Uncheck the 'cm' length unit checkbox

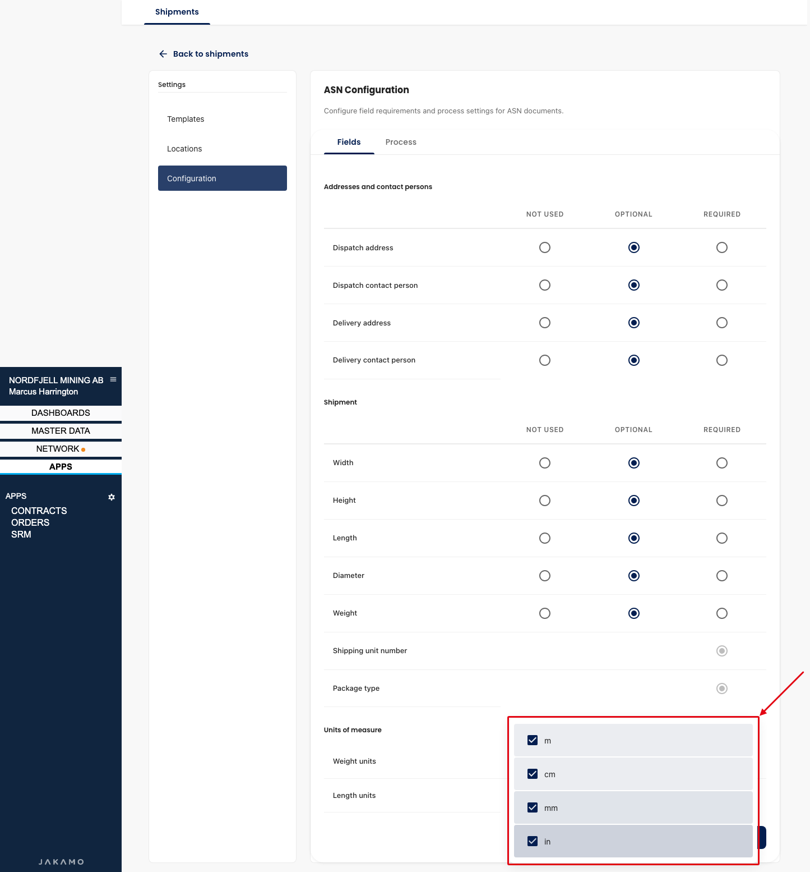[x=533, y=774]
